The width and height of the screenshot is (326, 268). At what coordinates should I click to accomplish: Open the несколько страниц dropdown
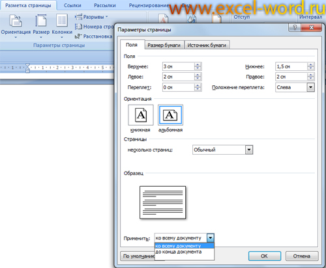click(x=249, y=150)
